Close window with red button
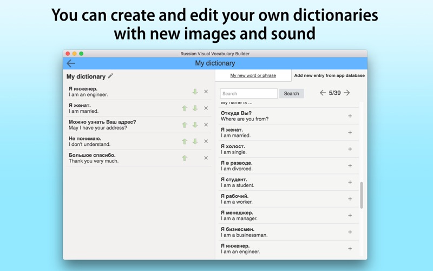433x271 pixels. pyautogui.click(x=68, y=54)
